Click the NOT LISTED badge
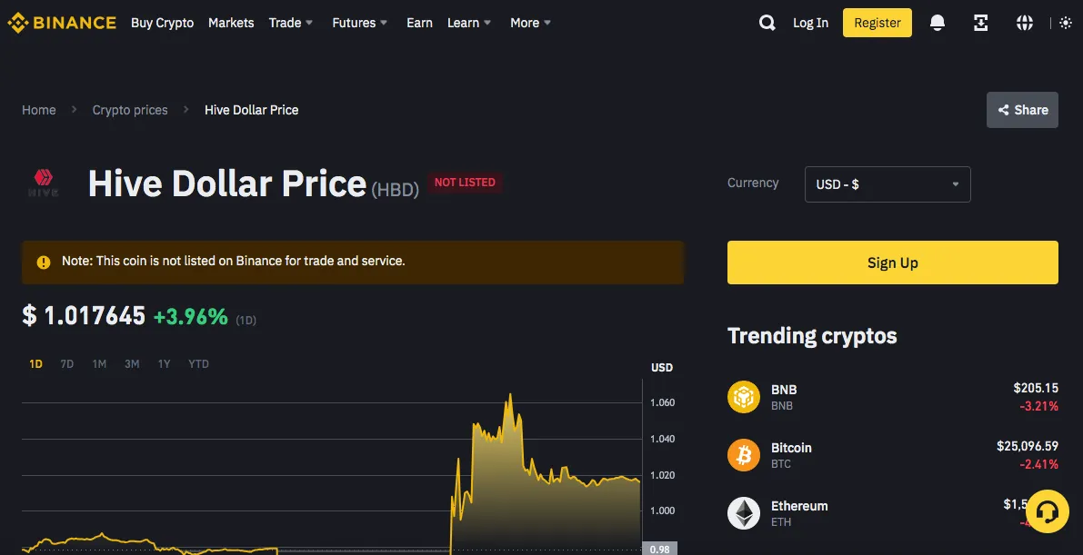The image size is (1083, 555). pyautogui.click(x=465, y=183)
